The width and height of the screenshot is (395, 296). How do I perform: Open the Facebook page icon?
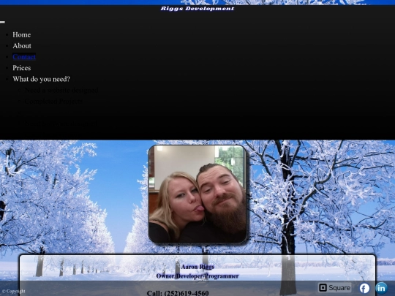tap(364, 288)
